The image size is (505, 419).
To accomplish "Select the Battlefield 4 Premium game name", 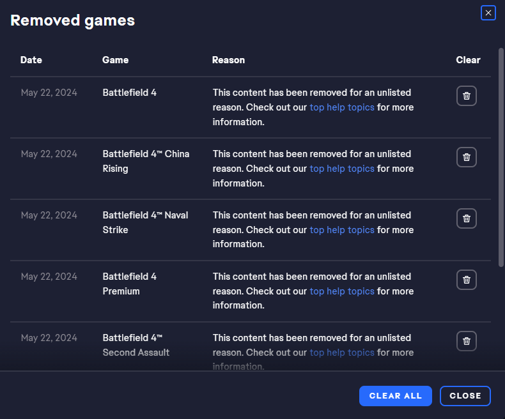I will [130, 284].
